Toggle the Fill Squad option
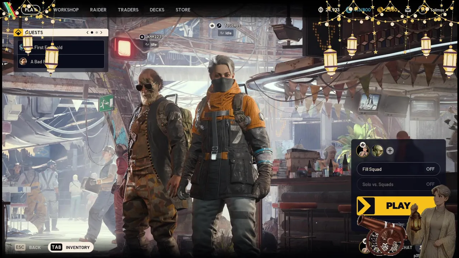The height and width of the screenshot is (258, 459). 398,169
